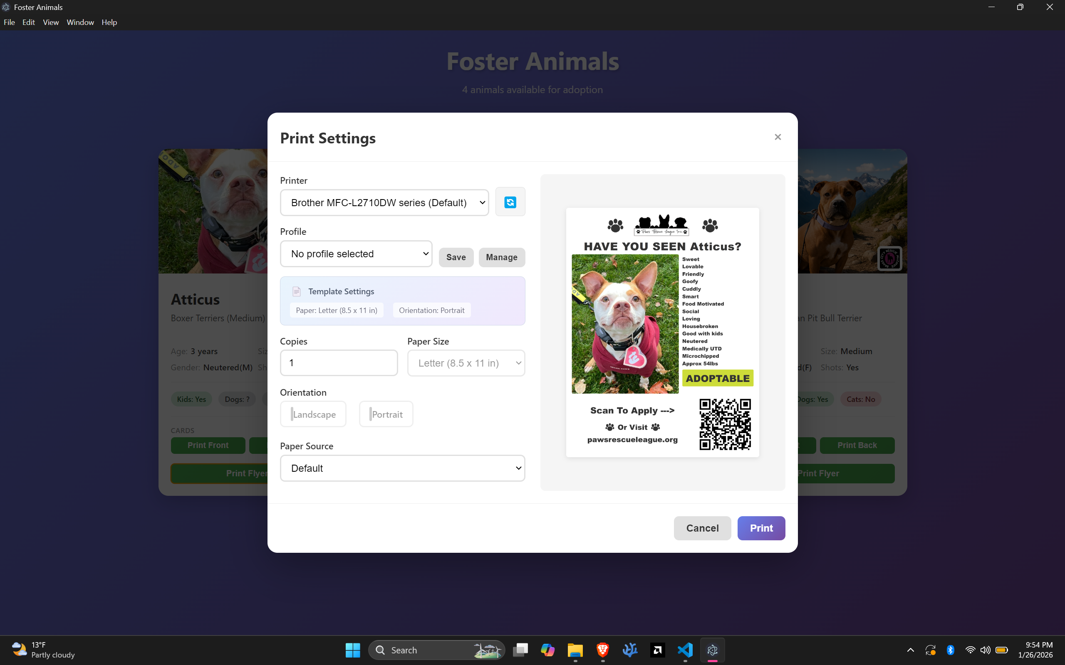The image size is (1065, 665).
Task: Open the Copilot taskbar icon
Action: [547, 650]
